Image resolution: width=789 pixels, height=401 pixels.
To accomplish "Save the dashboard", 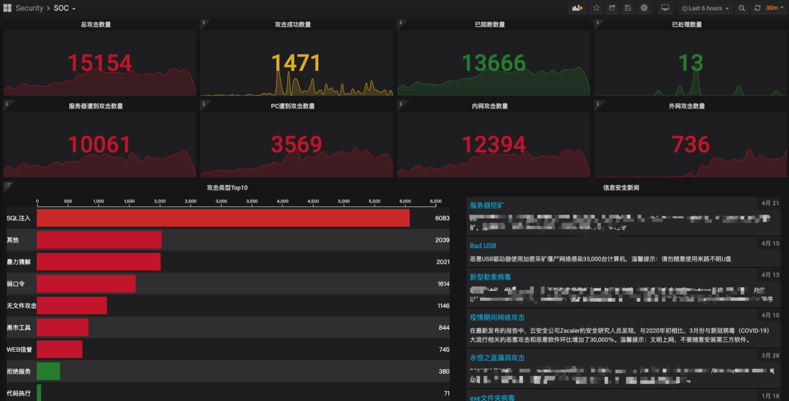I will [x=628, y=8].
